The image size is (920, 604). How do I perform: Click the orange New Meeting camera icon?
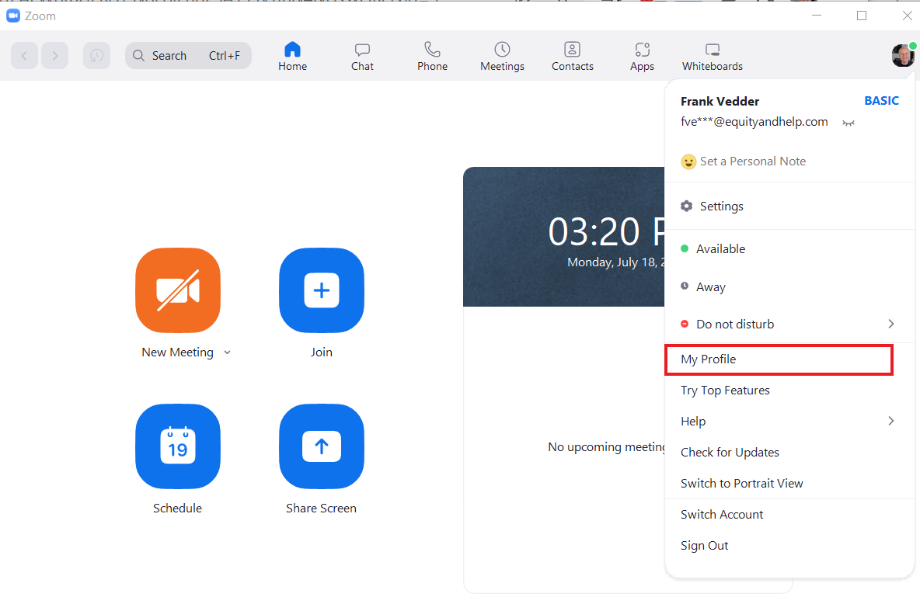(x=178, y=290)
